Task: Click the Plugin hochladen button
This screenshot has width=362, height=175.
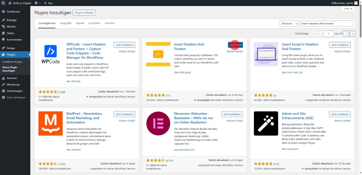Action: coord(84,13)
